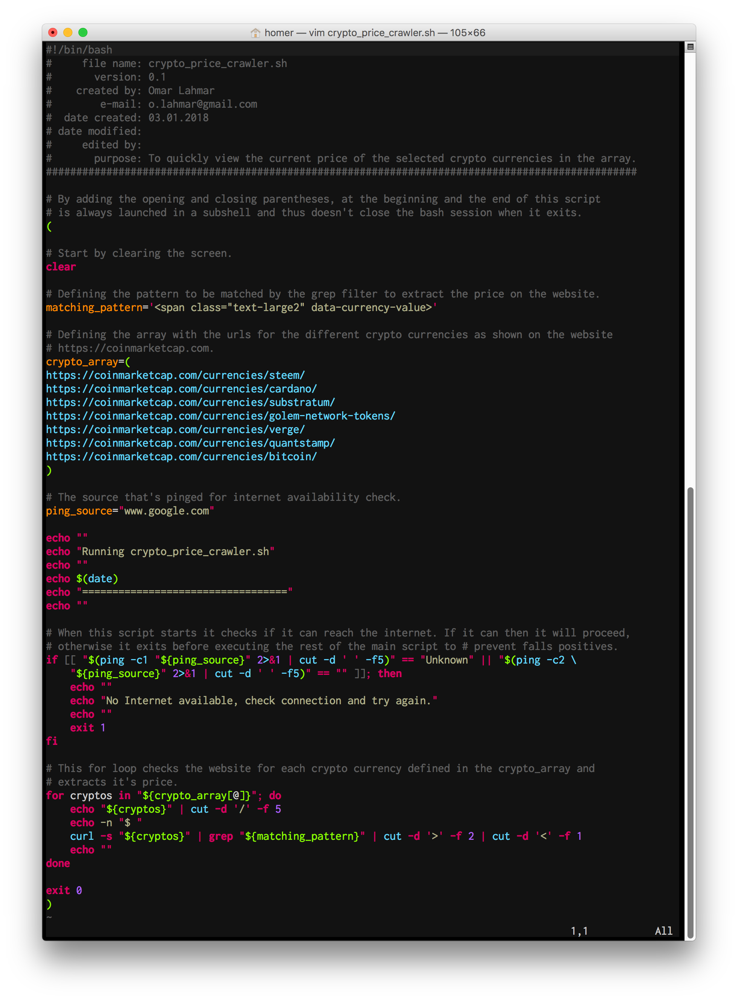The width and height of the screenshot is (738, 1001).
Task: Zoom the window with green button
Action: [x=83, y=33]
